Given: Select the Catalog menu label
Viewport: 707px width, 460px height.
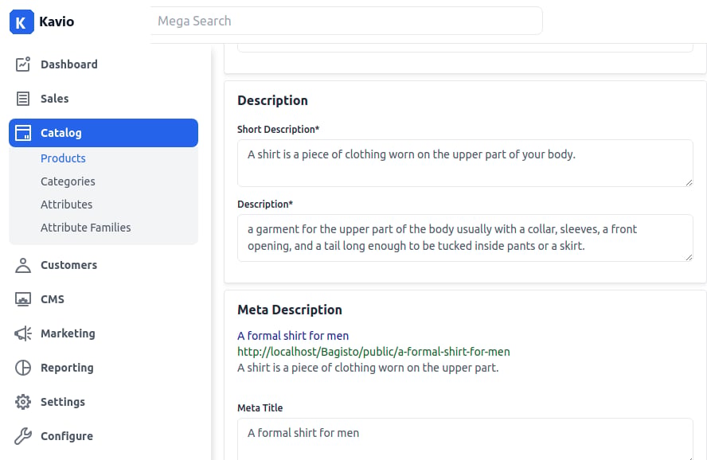Looking at the screenshot, I should 61,133.
